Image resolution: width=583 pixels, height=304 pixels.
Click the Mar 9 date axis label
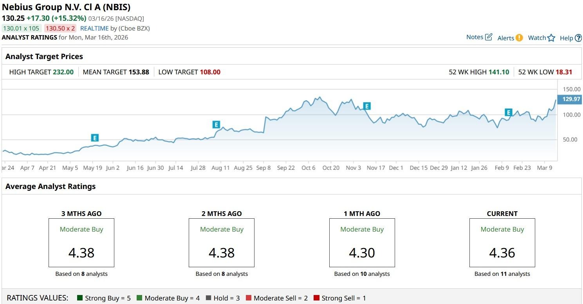[544, 168]
